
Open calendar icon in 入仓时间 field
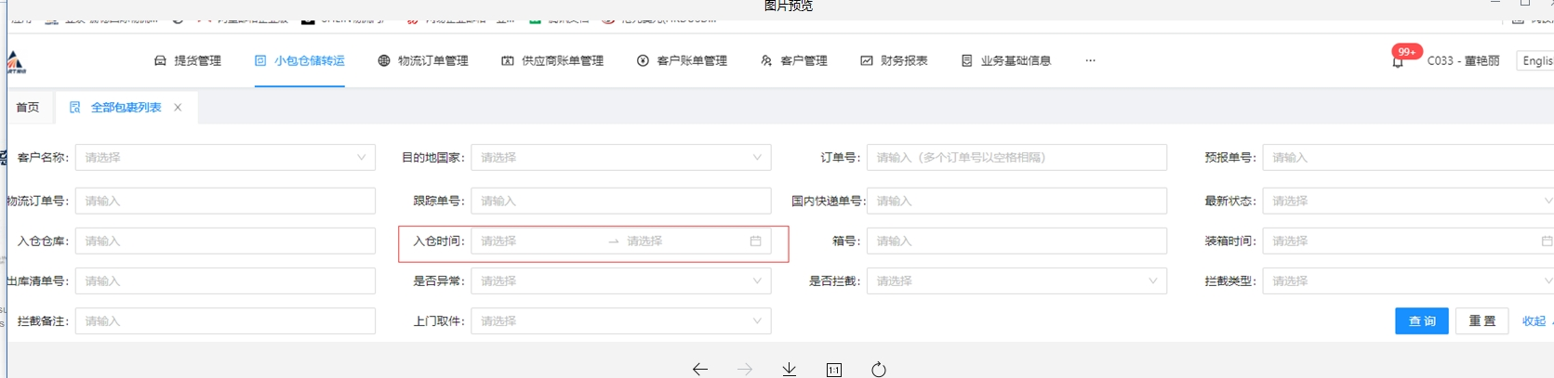click(755, 241)
